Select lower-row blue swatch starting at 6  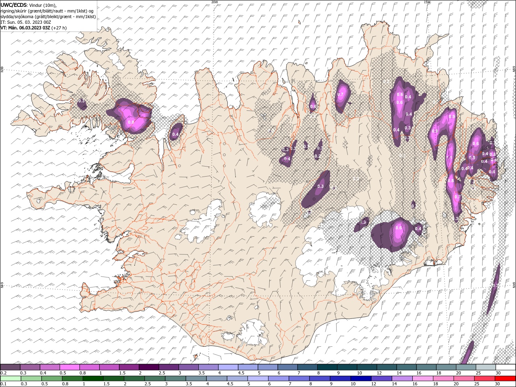click(278, 379)
